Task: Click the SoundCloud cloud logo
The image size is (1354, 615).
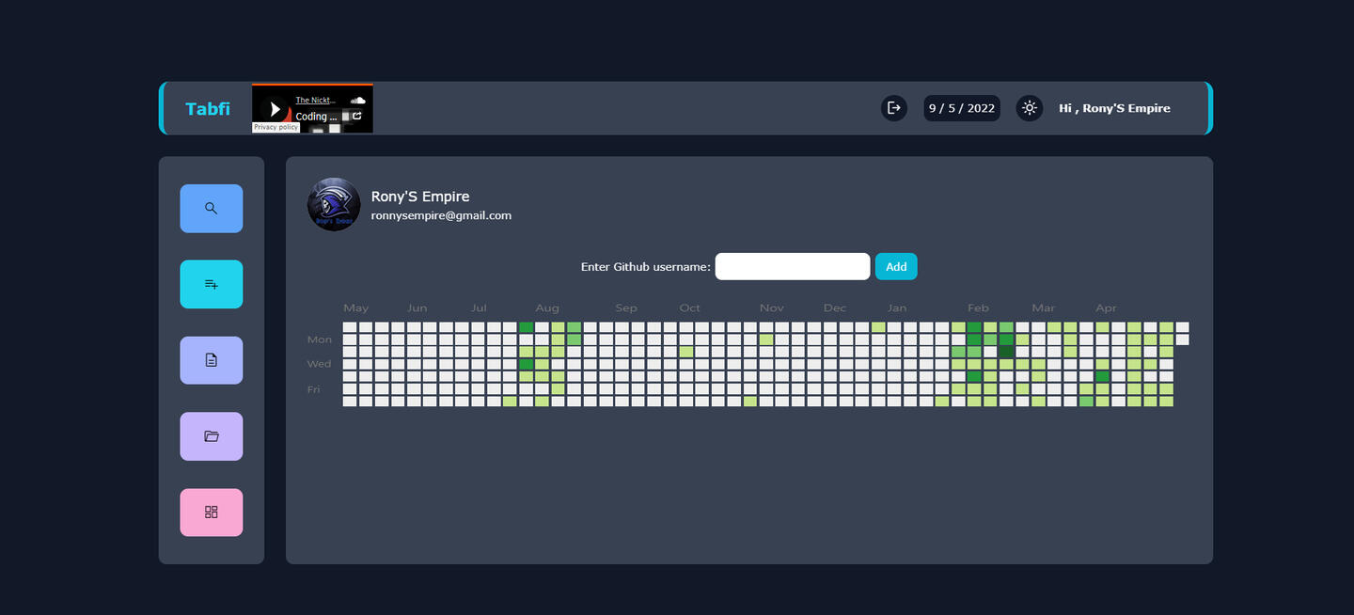Action: tap(357, 100)
